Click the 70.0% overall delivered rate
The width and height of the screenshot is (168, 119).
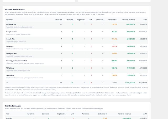(x=114, y=82)
